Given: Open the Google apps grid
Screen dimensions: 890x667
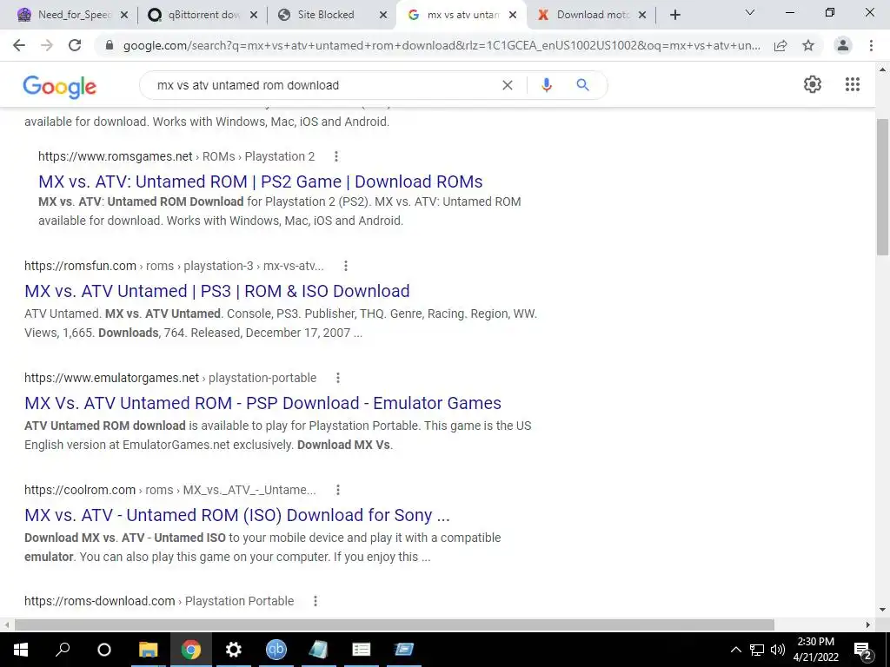Looking at the screenshot, I should pos(852,84).
